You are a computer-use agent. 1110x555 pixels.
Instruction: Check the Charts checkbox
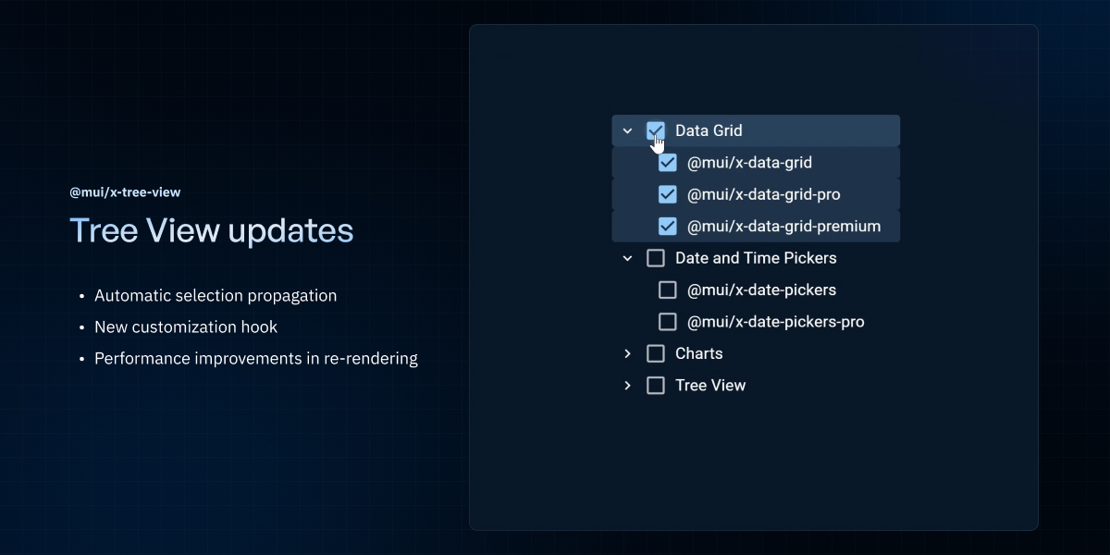[x=655, y=353]
